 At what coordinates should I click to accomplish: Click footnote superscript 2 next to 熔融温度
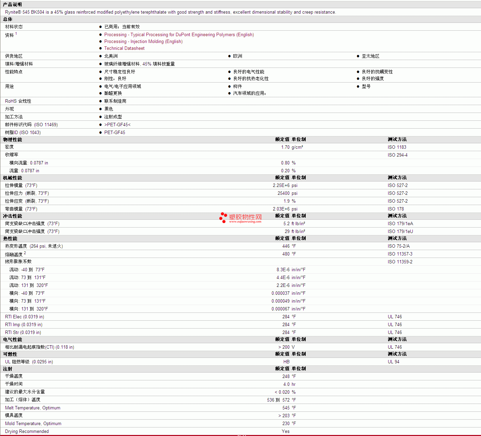25,253
